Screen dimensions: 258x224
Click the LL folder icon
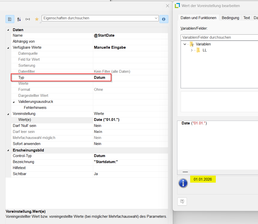point(198,50)
